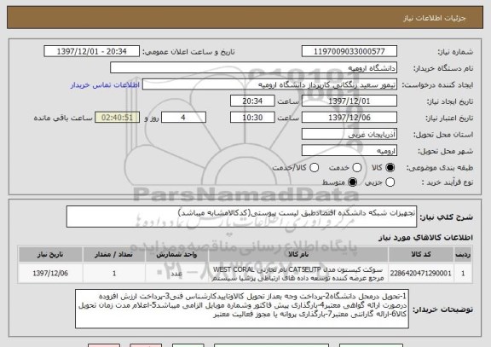
Task: Click the شرح کلی نیاز text area
Action: point(241,217)
